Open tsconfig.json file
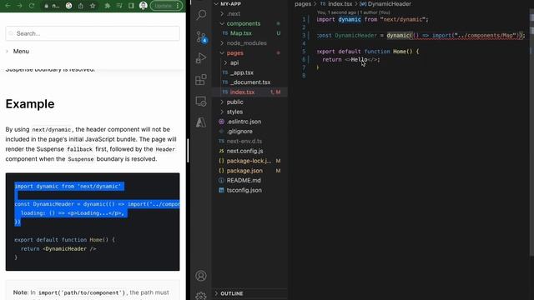This screenshot has height=300, width=534. [244, 191]
